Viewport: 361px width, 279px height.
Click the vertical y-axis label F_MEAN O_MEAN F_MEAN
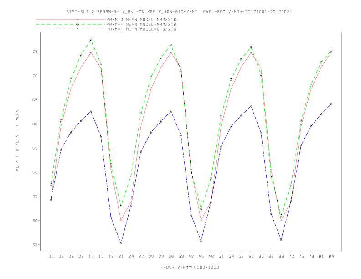(x=17, y=143)
